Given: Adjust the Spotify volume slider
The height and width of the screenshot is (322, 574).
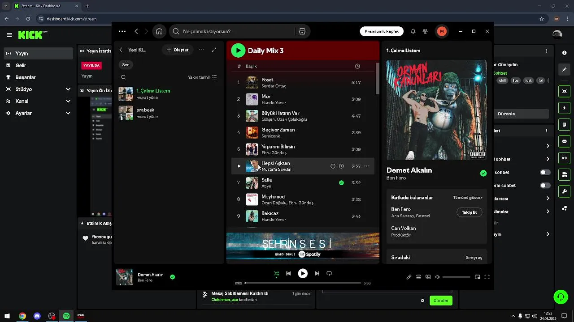Looking at the screenshot, I should [456, 277].
